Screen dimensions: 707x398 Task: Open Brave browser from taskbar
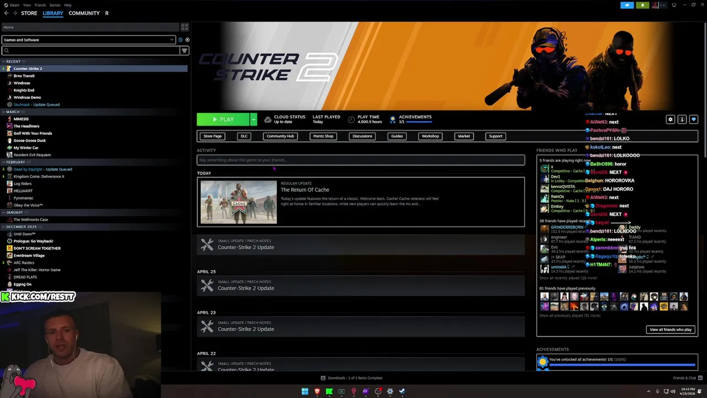tap(317, 391)
